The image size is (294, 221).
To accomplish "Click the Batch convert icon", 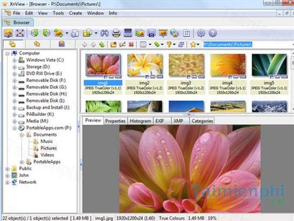I will tap(139, 33).
